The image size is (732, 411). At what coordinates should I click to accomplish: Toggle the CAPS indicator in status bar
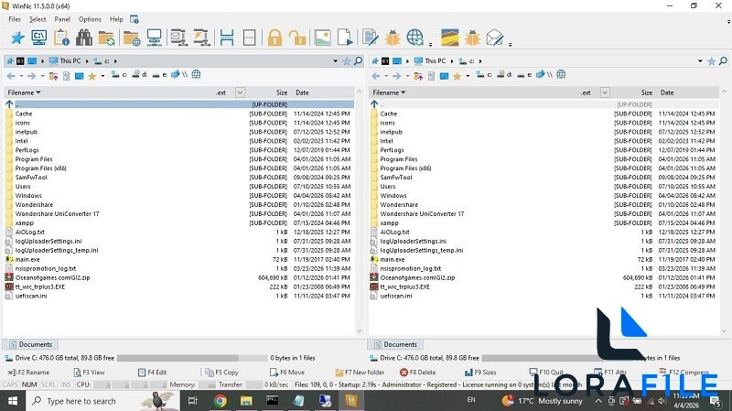[10, 384]
